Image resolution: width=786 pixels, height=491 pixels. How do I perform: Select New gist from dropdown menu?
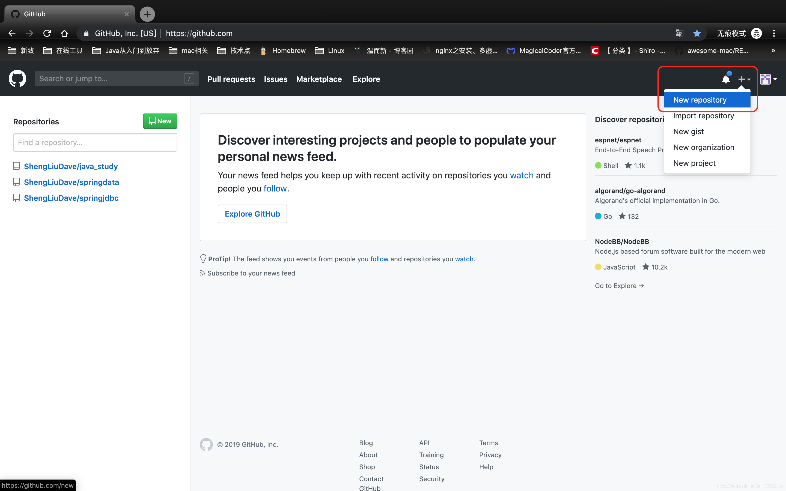pos(688,131)
